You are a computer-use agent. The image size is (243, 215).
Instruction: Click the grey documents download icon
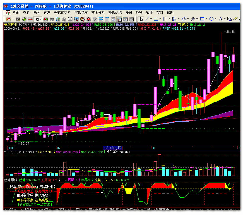tap(64, 19)
